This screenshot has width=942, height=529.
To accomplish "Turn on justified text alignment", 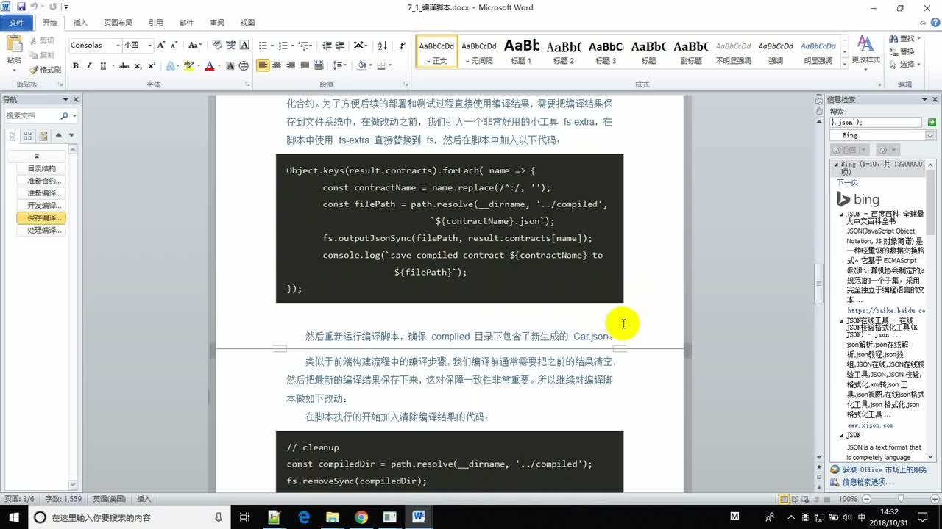I will tap(304, 65).
